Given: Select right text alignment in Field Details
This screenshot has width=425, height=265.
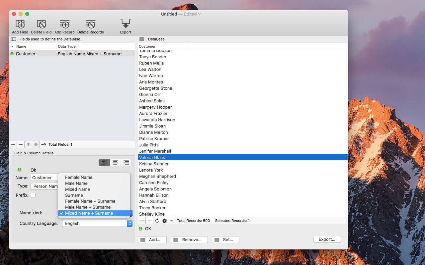Looking at the screenshot, I should (x=126, y=162).
